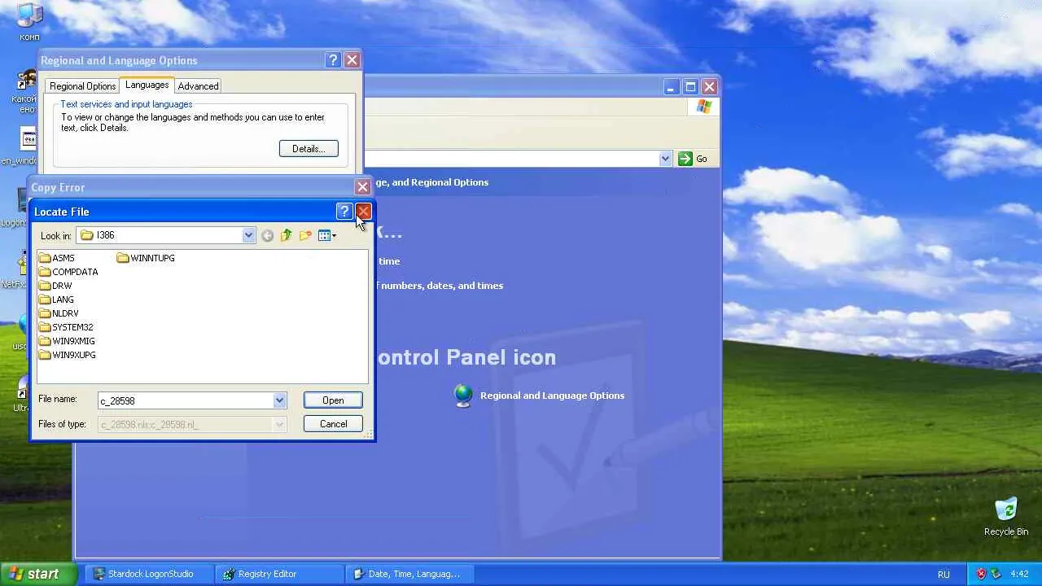This screenshot has height=586, width=1042.
Task: Click the RU language indicator
Action: pyautogui.click(x=943, y=574)
